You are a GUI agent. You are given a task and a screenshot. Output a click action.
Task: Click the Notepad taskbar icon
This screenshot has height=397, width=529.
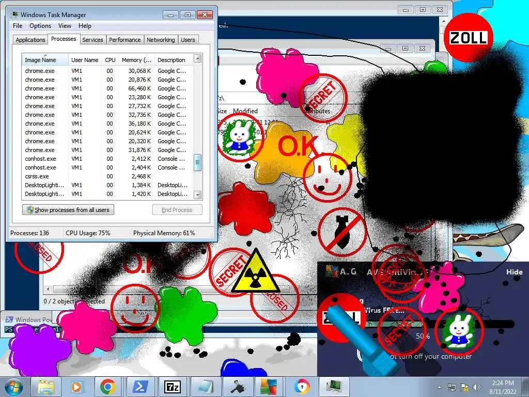click(205, 387)
